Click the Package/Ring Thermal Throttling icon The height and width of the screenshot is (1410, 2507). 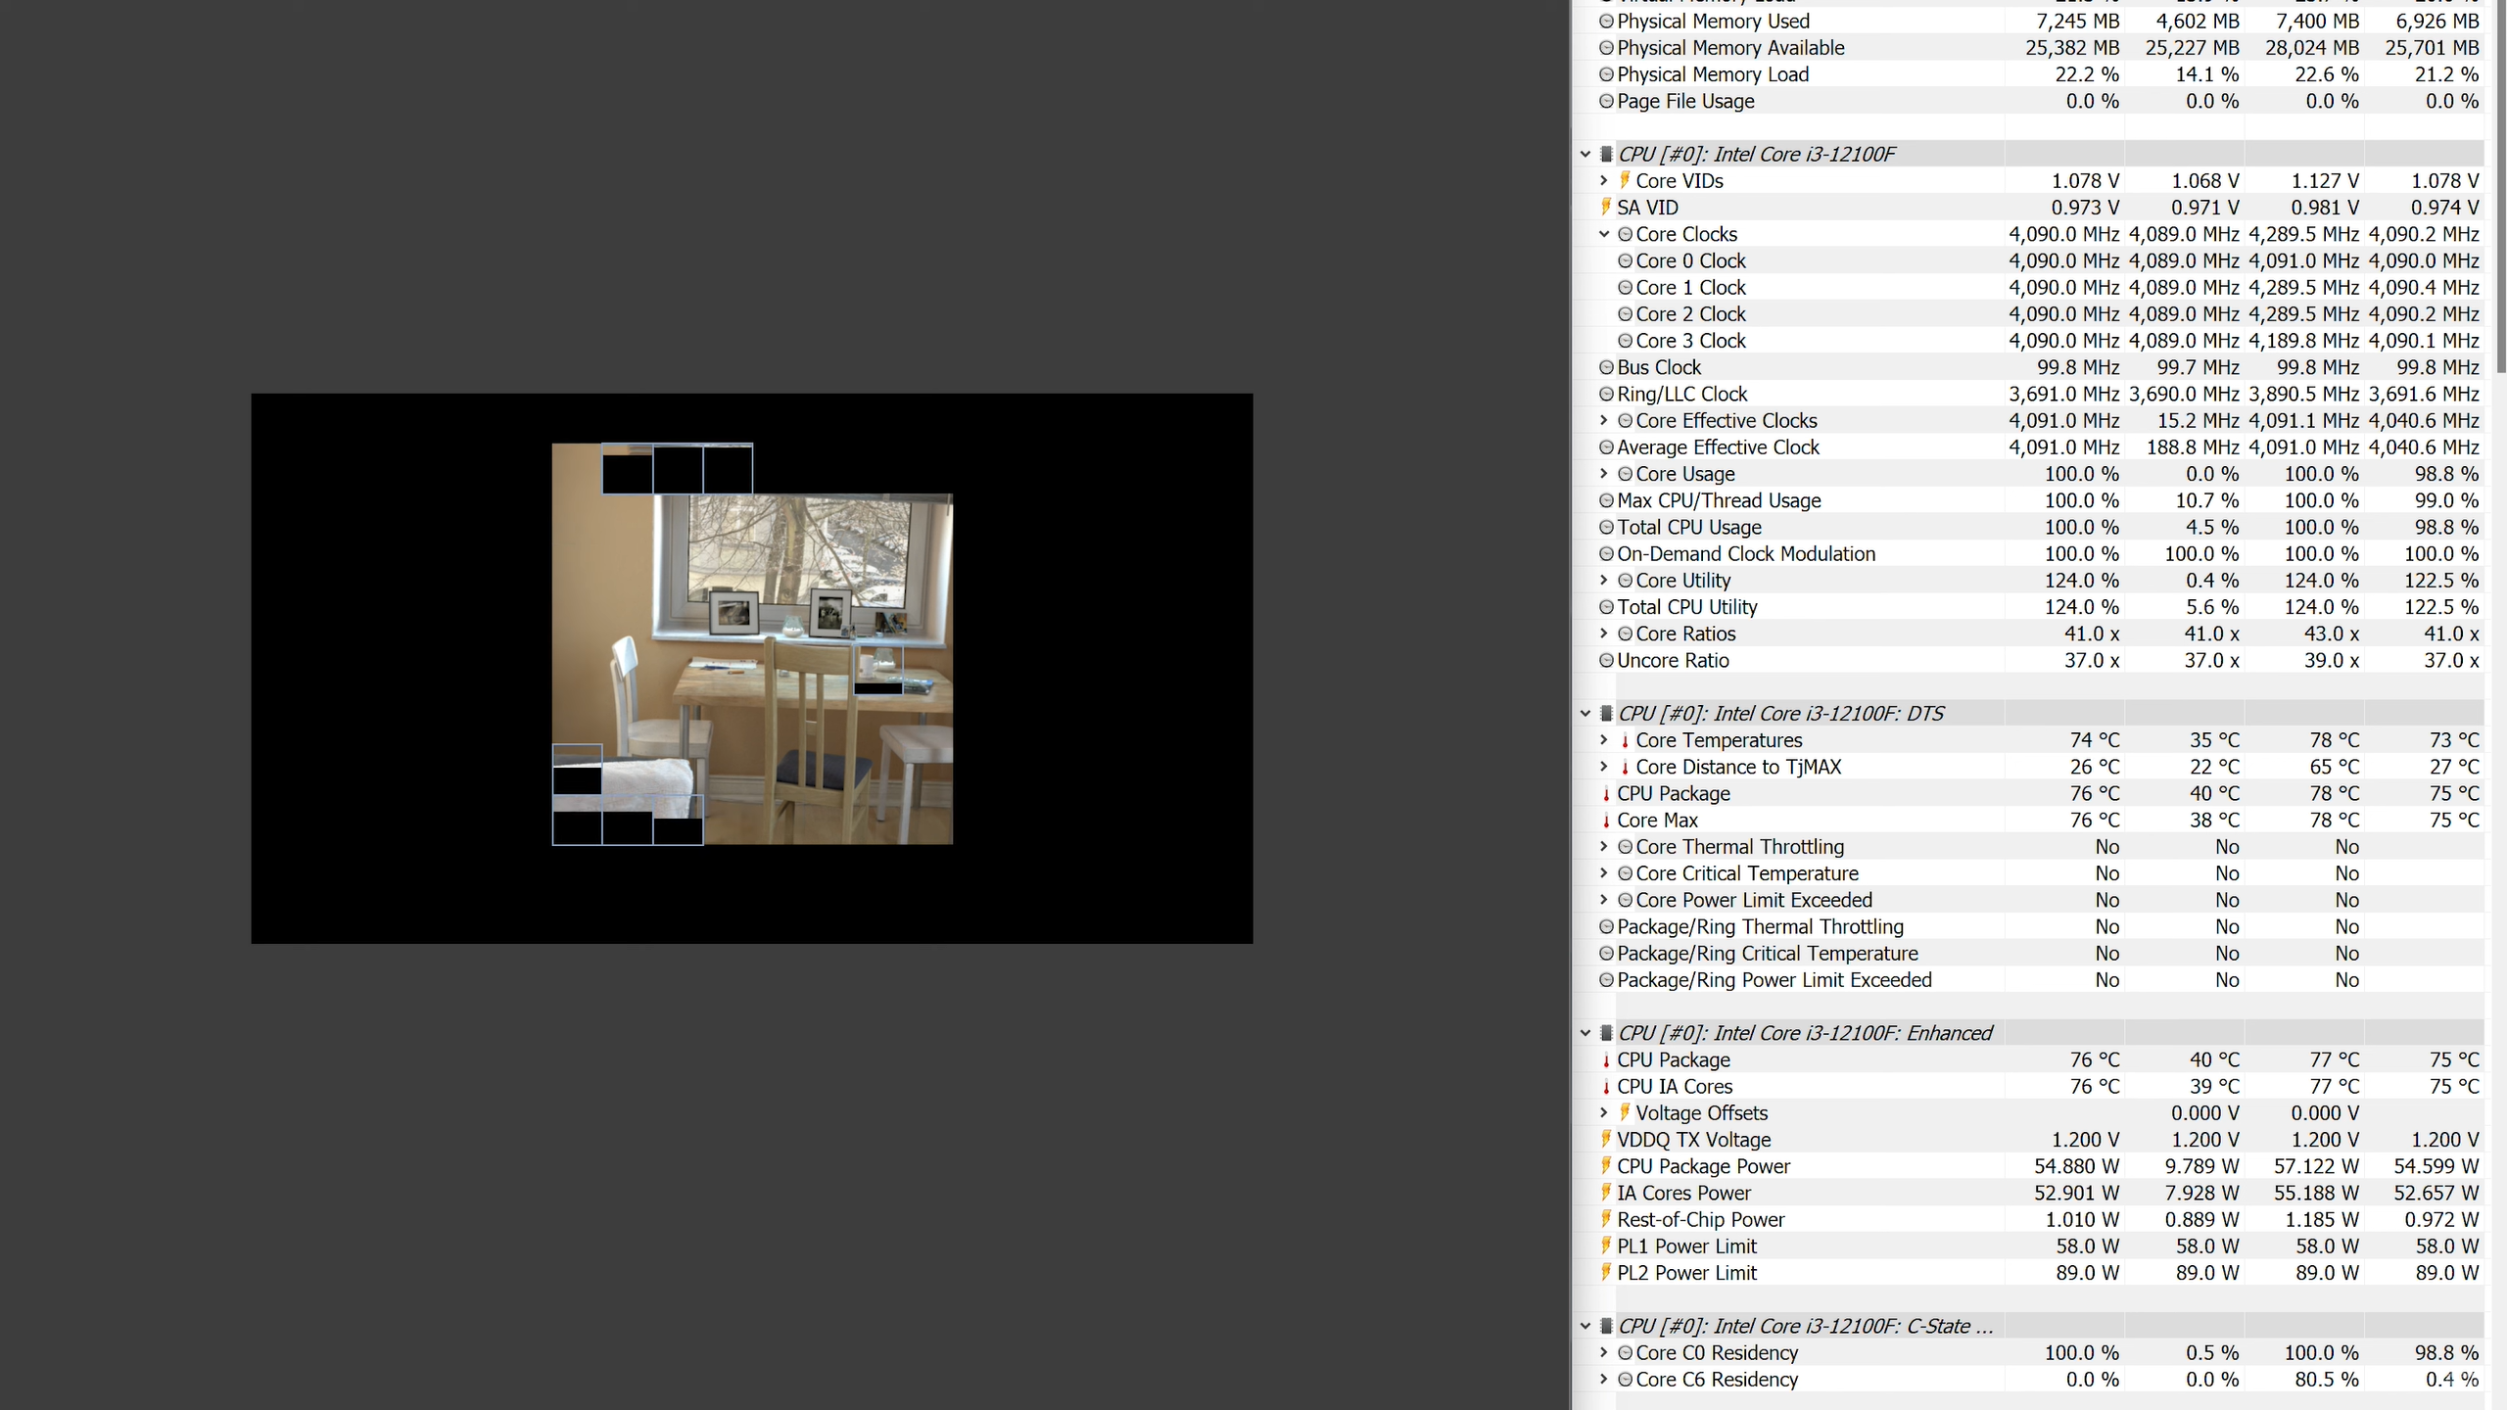tap(1606, 926)
